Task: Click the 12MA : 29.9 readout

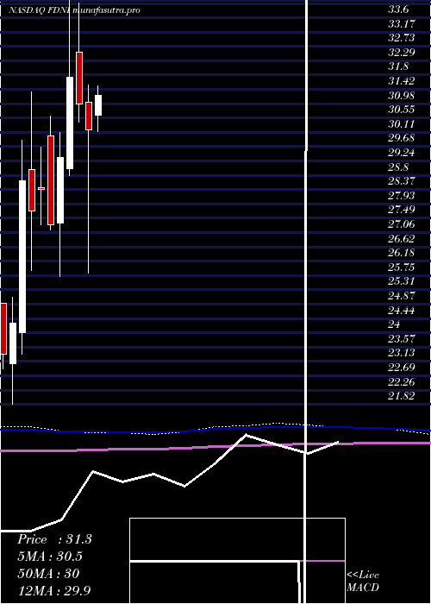Action: tap(53, 590)
